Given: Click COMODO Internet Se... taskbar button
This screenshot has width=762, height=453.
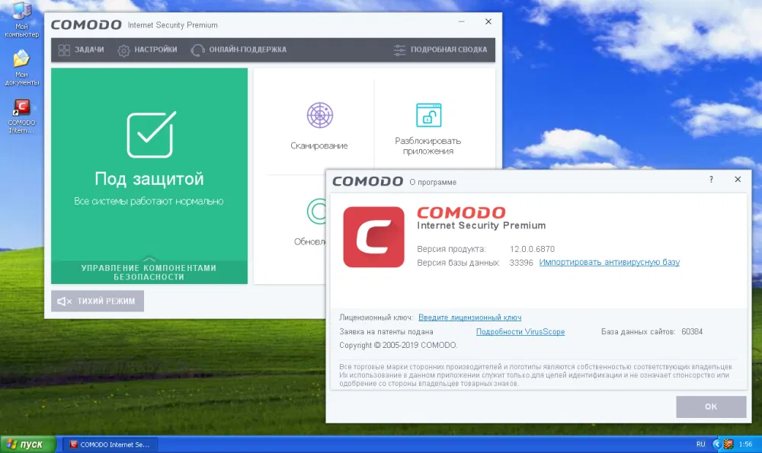Looking at the screenshot, I should pyautogui.click(x=112, y=445).
